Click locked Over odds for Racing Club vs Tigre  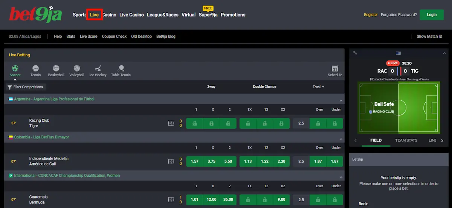click(318, 123)
